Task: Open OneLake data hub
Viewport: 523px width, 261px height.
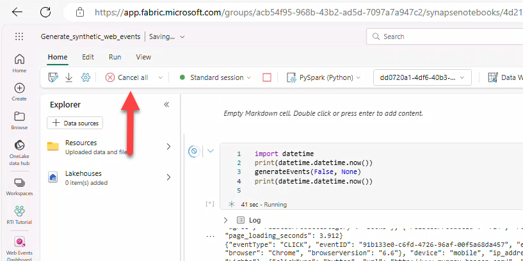Action: tap(19, 149)
